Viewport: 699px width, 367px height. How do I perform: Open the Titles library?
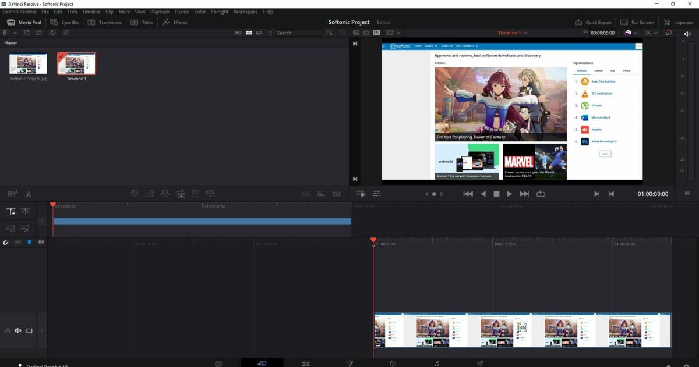[142, 22]
